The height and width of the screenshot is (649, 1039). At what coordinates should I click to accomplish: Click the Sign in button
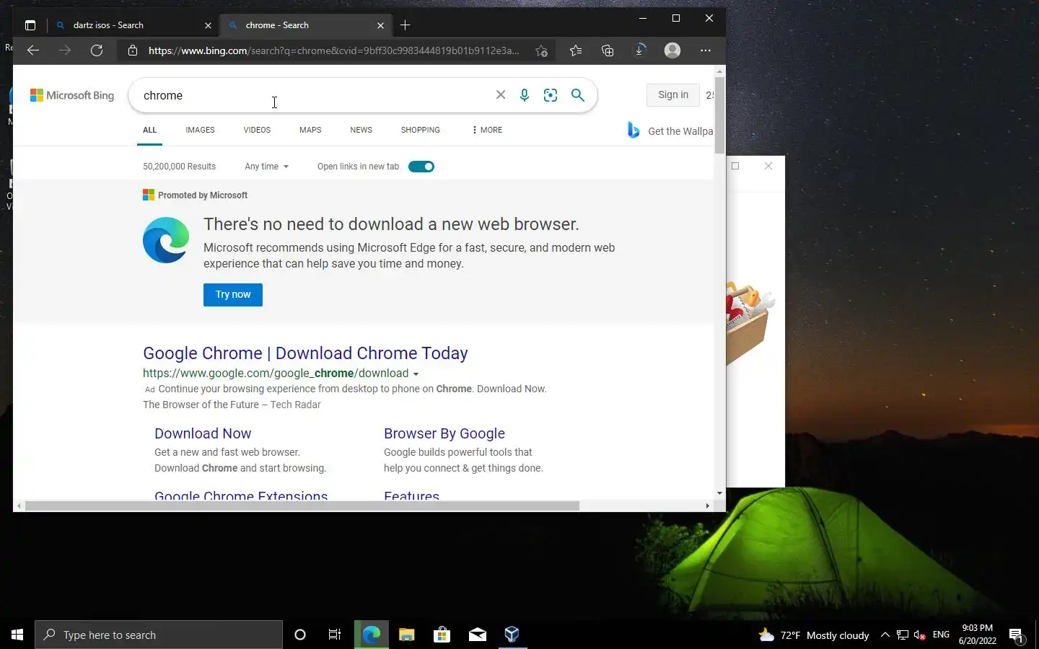pos(673,94)
